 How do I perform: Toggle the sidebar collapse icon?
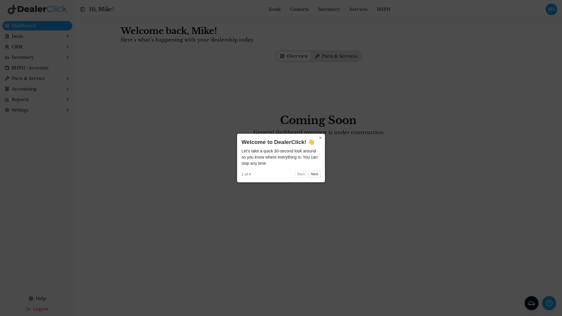(83, 9)
